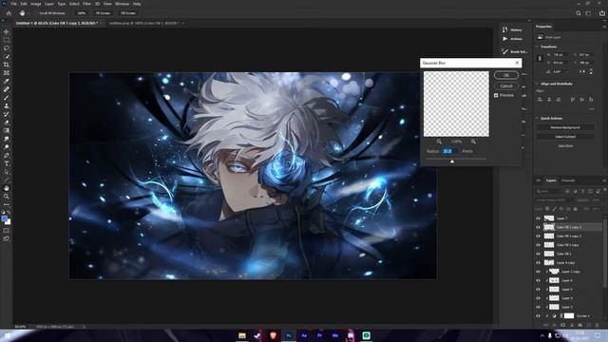The height and width of the screenshot is (342, 608).
Task: Toggle visibility of Curves 1 layer
Action: [x=538, y=316]
